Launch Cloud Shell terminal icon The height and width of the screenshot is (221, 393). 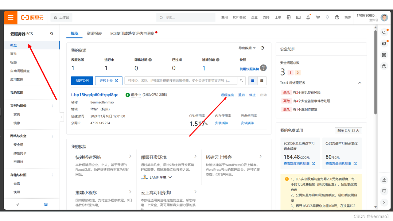[298, 17]
